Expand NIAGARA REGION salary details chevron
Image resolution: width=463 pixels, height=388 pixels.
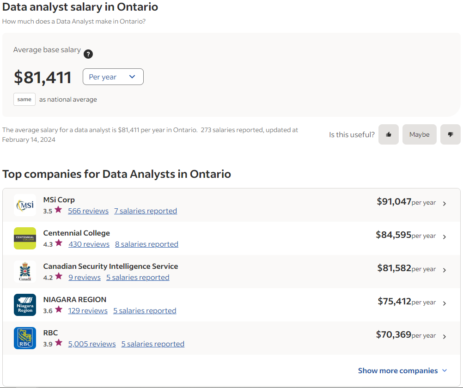point(445,303)
